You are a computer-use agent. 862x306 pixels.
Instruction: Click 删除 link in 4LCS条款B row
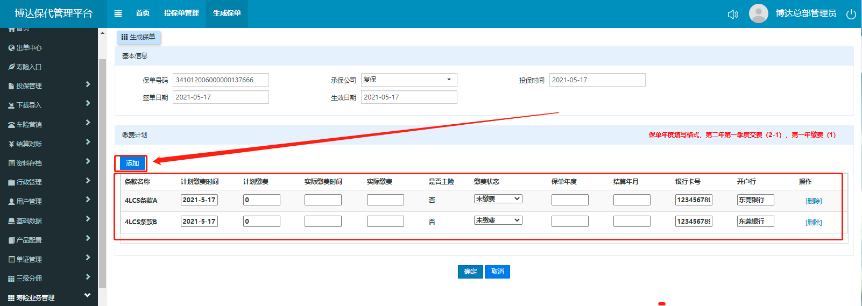(x=814, y=223)
